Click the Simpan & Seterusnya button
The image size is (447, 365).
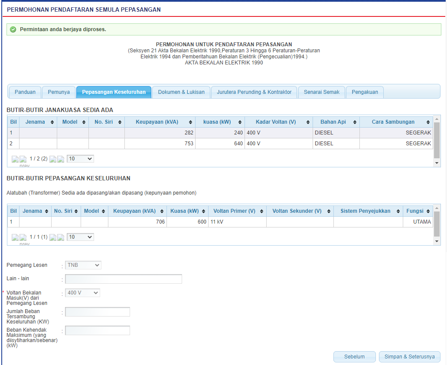click(x=409, y=357)
